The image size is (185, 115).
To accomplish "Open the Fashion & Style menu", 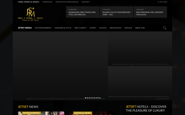I will click(63, 28).
